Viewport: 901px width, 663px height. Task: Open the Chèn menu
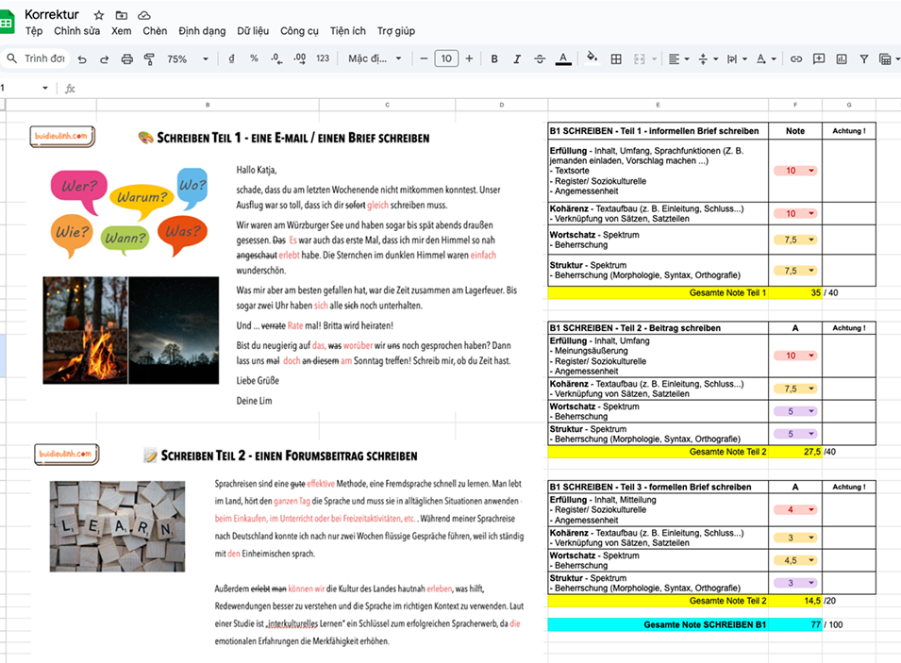(x=155, y=31)
